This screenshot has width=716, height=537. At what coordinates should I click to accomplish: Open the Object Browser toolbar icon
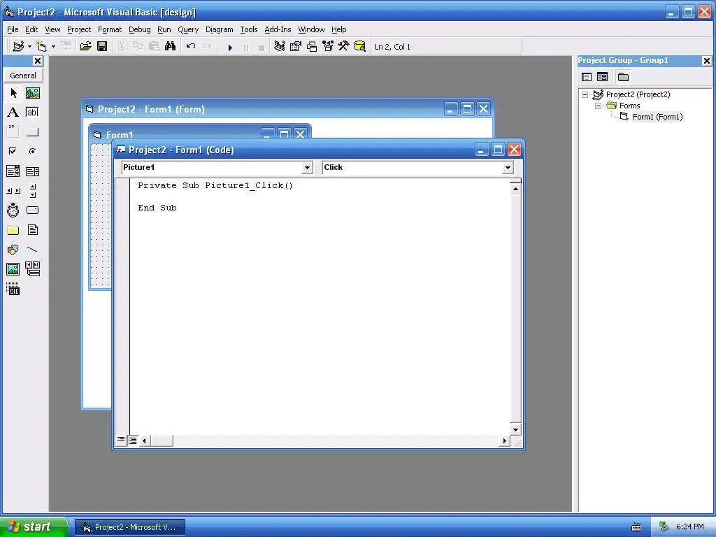[328, 47]
